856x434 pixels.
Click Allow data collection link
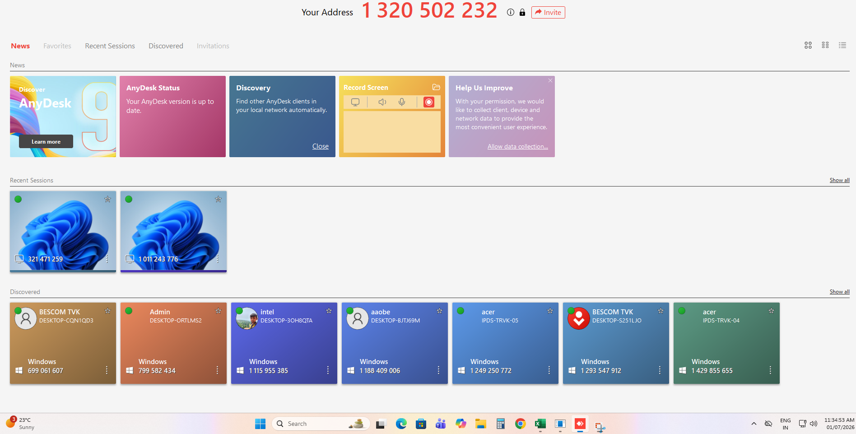coord(518,146)
